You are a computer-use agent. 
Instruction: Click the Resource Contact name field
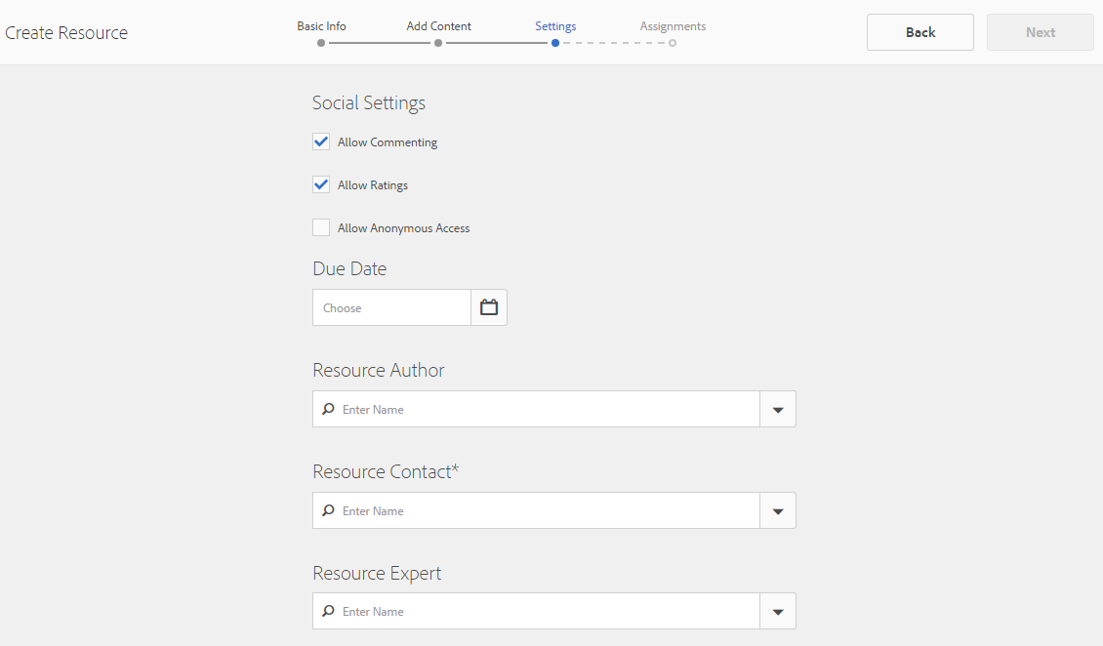coord(547,510)
